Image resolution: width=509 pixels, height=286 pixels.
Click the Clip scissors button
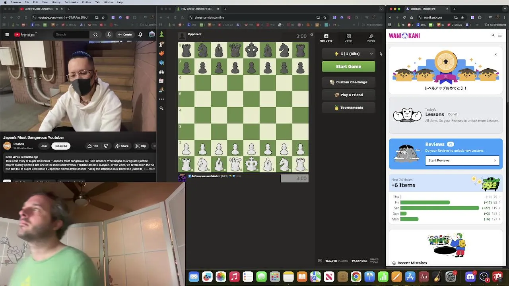(141, 146)
